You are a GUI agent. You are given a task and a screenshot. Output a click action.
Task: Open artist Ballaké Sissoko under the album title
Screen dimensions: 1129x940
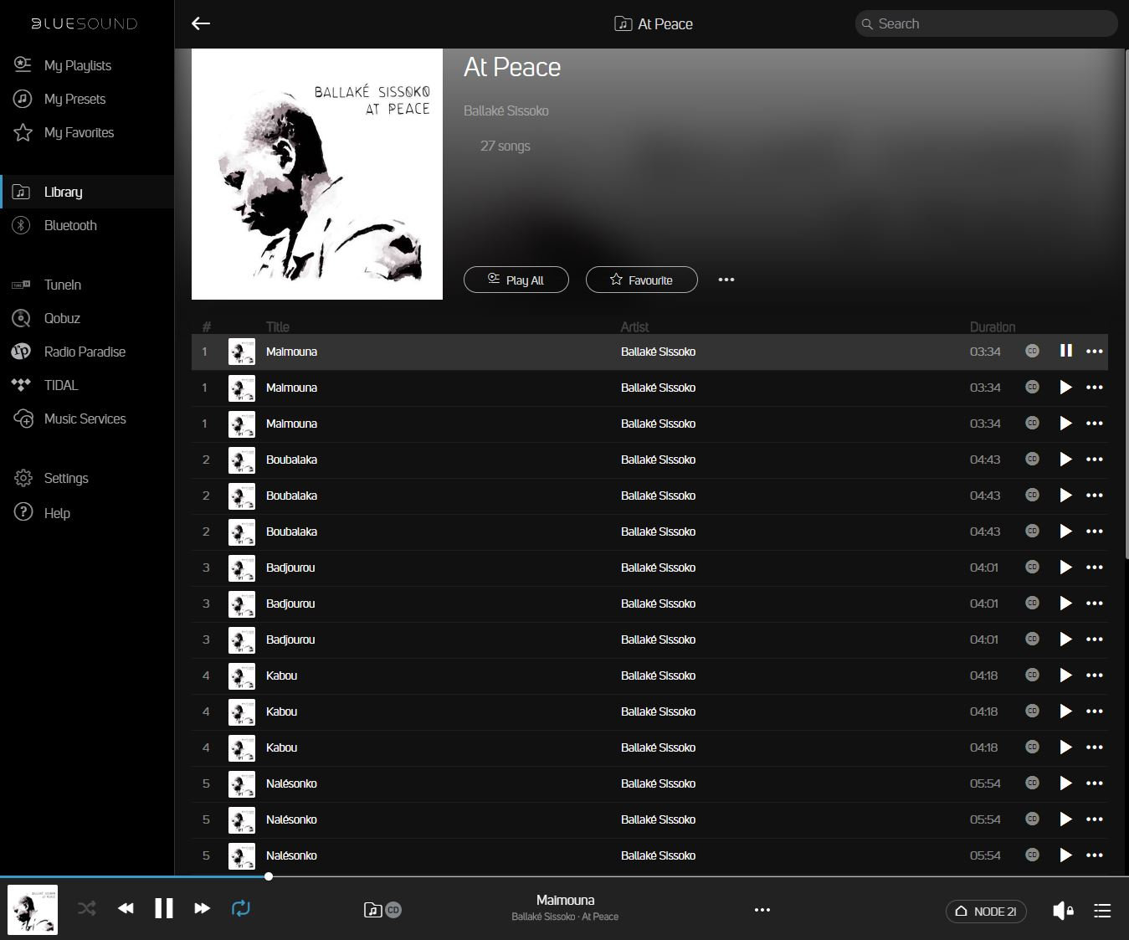click(x=506, y=110)
